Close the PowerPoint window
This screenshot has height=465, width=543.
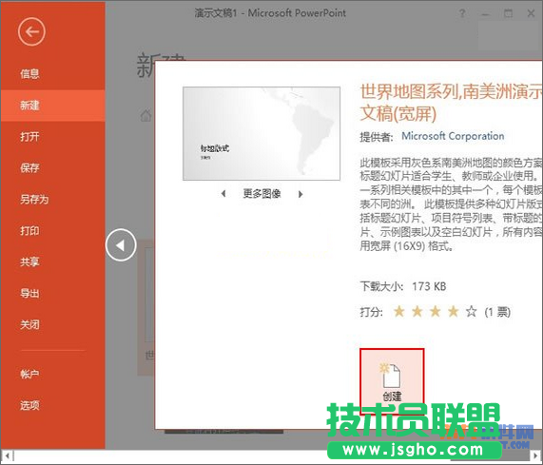(x=531, y=14)
